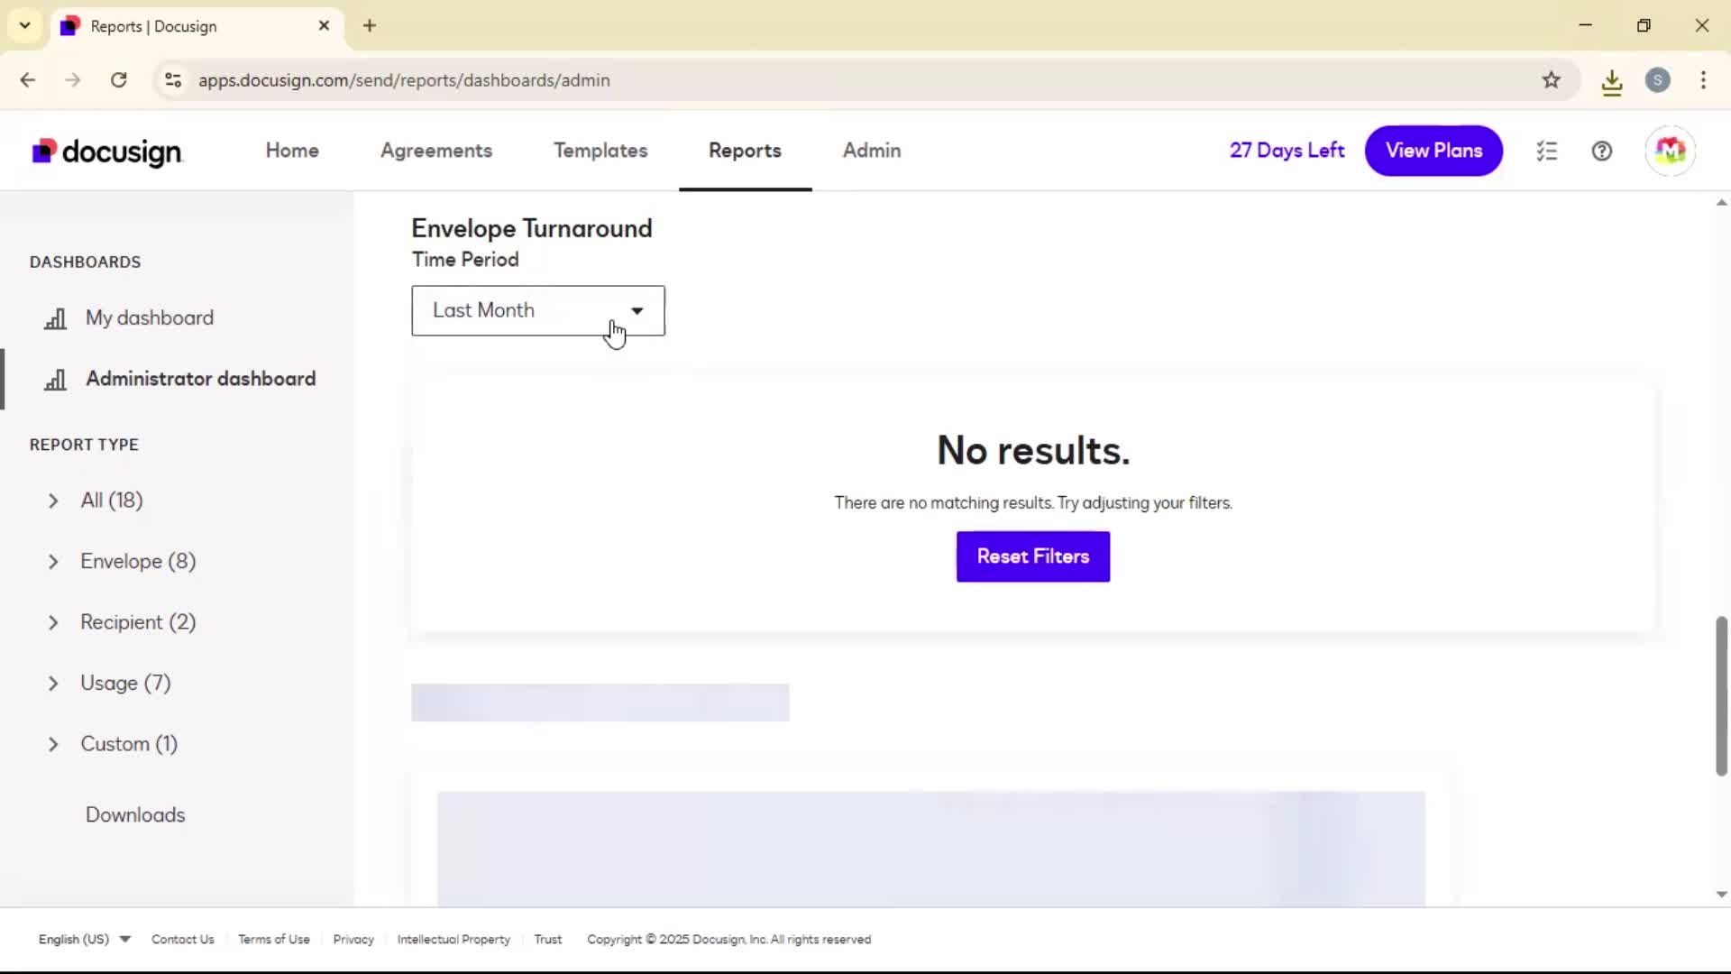Open Administrator dashboard
The height and width of the screenshot is (974, 1731).
201,379
